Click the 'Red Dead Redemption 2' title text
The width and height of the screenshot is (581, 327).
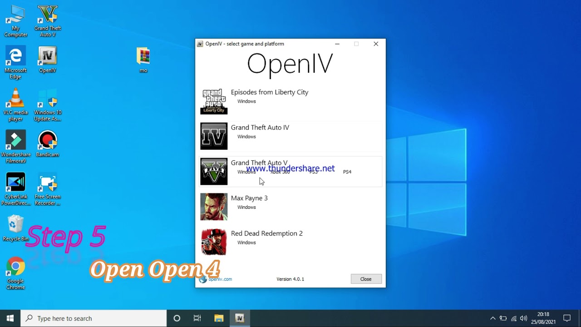tap(267, 233)
